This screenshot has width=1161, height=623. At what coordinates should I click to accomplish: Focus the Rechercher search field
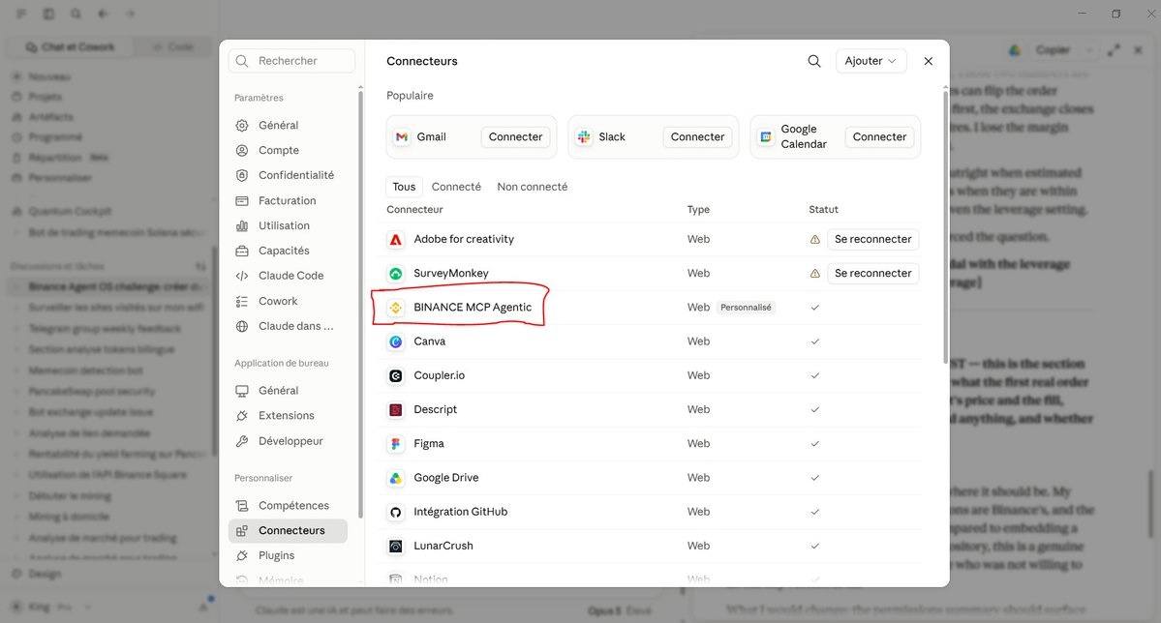coord(291,61)
